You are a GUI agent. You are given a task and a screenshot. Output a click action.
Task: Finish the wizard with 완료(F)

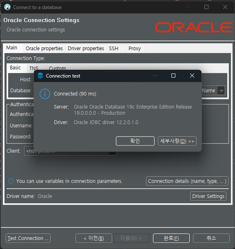tap(171, 238)
